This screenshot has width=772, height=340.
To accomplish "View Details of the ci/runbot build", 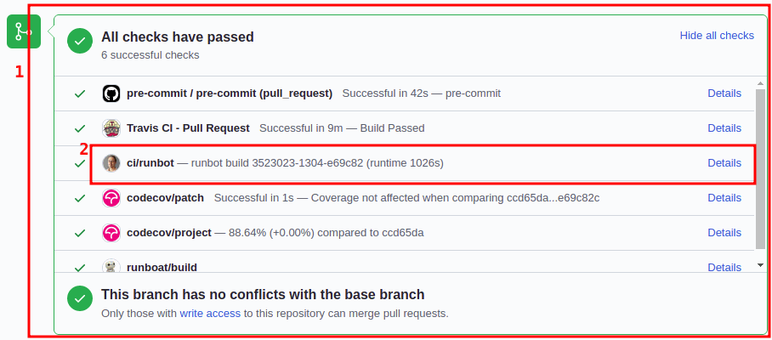I will point(724,163).
